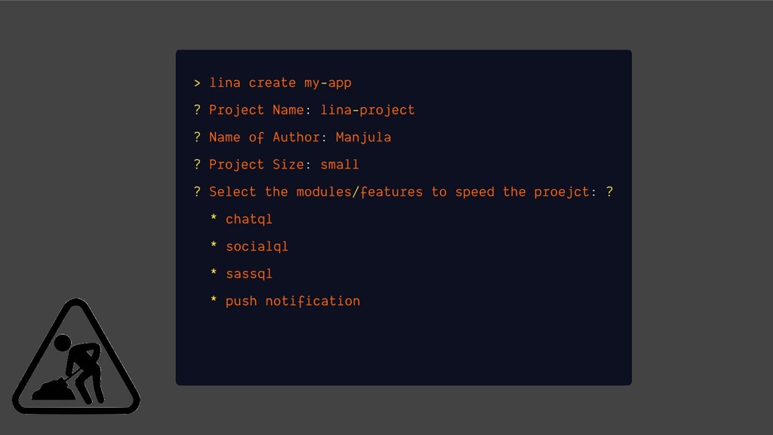Click the trailing question mark after proejct

click(609, 192)
